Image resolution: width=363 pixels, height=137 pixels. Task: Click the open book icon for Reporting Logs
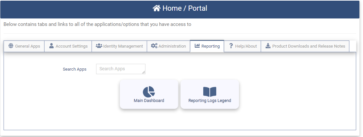point(209,92)
